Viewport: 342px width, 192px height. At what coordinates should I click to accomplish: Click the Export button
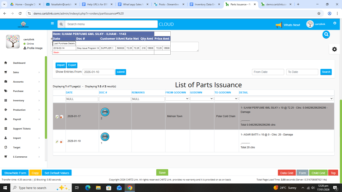[x=72, y=65]
